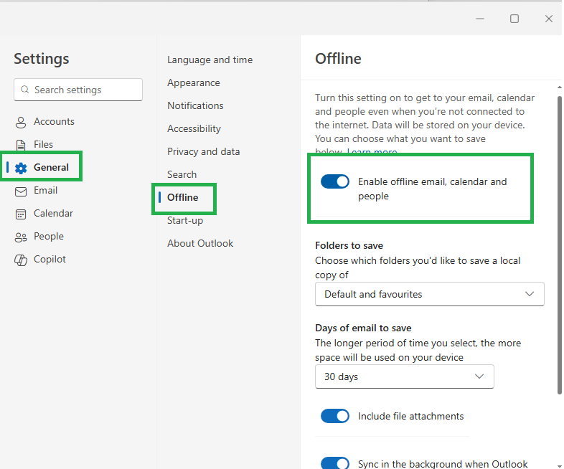This screenshot has width=564, height=469.
Task: Close the Settings window
Action: (548, 19)
